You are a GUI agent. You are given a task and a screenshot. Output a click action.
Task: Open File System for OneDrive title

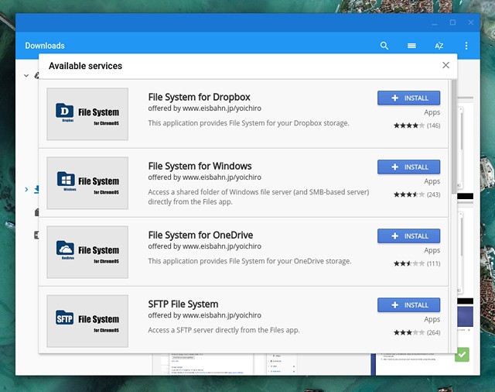pyautogui.click(x=200, y=235)
